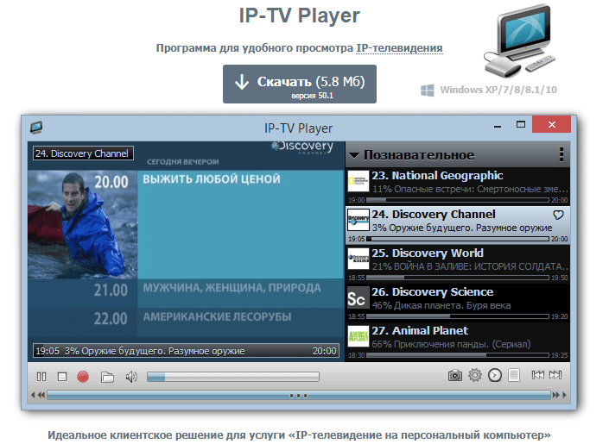Maximize the IP-TV Player window
This screenshot has width=609, height=444.
520,124
